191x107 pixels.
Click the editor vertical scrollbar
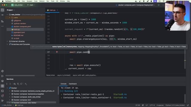click(x=185, y=59)
